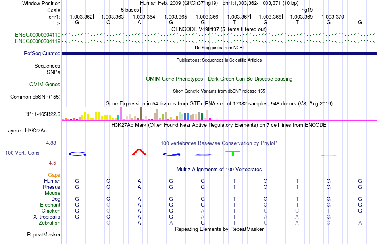Click the 5 bases scale bar line
Viewport: 377px width, 244px height.
219,10
